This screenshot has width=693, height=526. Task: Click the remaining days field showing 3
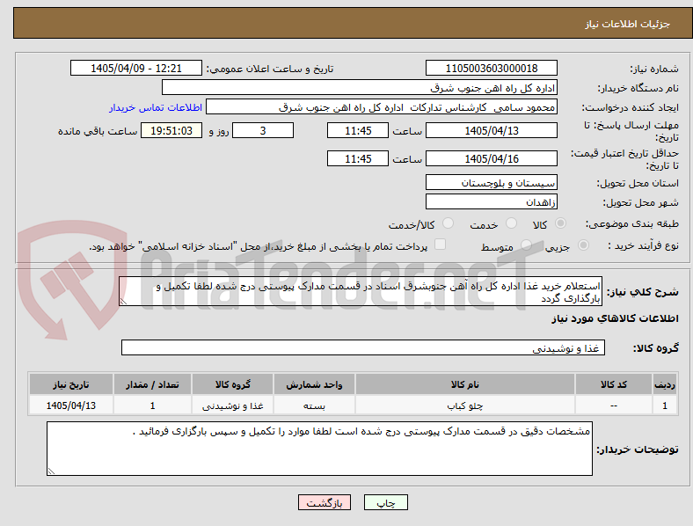[263, 131]
